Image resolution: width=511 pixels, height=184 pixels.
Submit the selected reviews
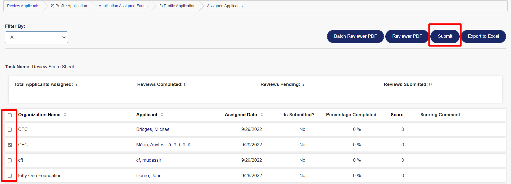pyautogui.click(x=445, y=36)
